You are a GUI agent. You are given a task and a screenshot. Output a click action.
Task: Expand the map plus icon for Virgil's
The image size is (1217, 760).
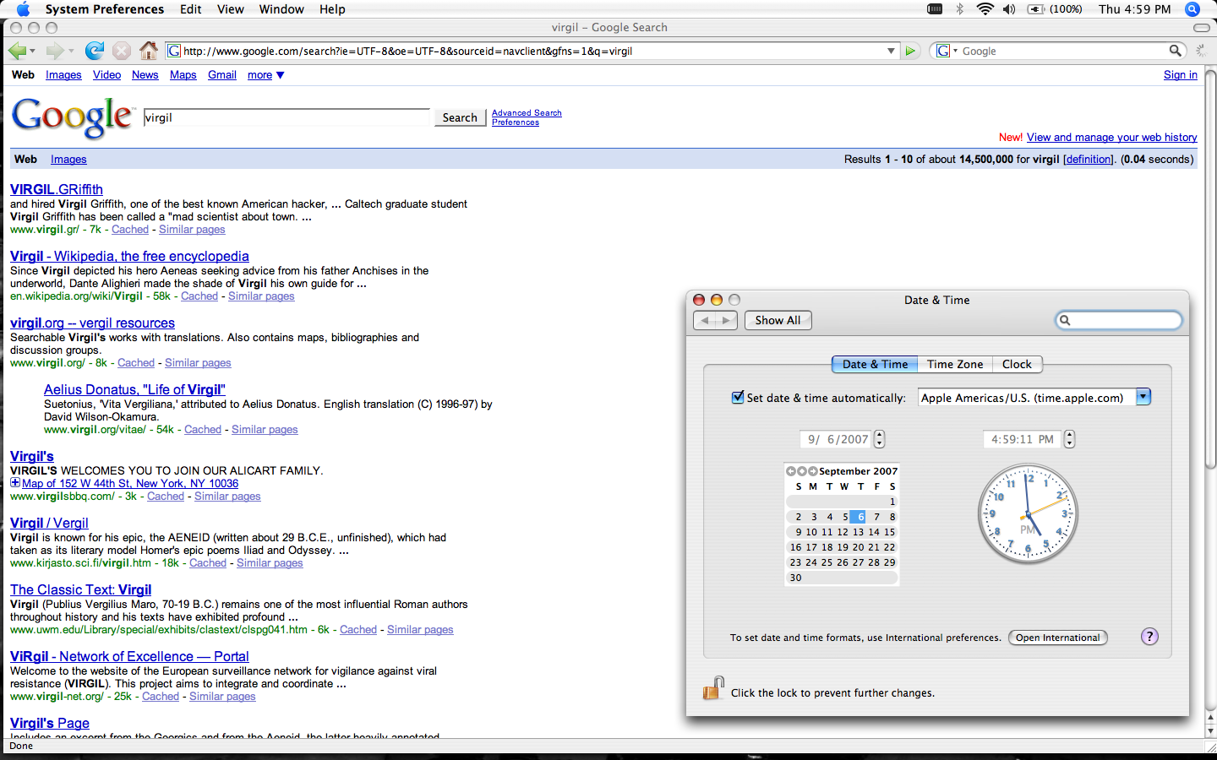click(15, 483)
